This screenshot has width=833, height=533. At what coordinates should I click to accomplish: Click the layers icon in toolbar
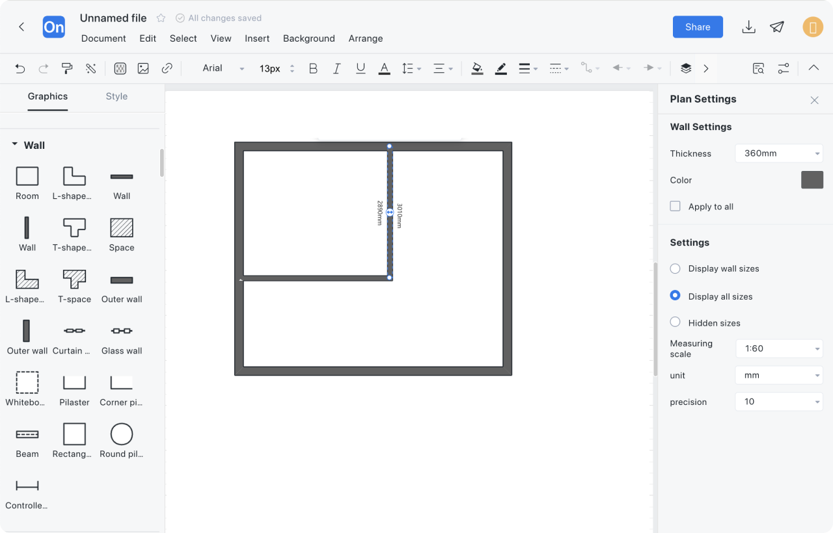tap(685, 68)
